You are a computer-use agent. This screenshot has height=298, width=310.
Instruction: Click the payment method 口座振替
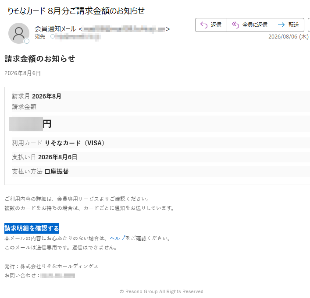[57, 171]
